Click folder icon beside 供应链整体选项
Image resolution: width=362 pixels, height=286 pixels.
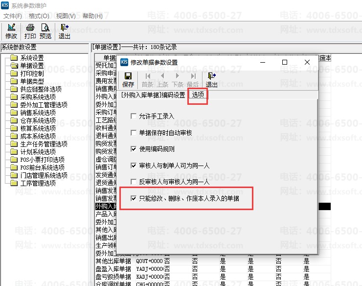(x=14, y=89)
